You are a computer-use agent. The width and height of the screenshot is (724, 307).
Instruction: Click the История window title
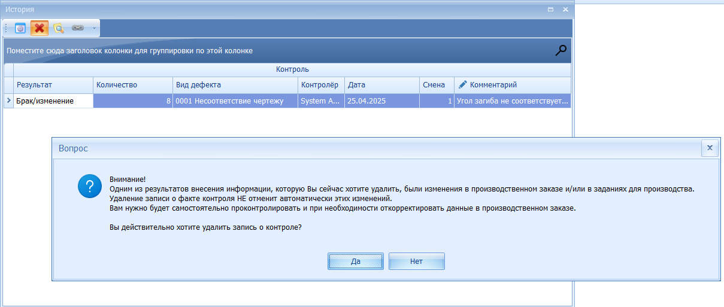coord(20,10)
